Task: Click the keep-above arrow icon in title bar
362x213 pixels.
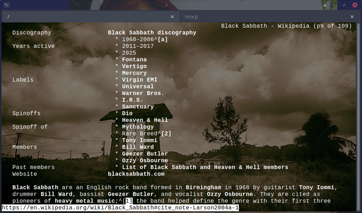Action: 325,5
